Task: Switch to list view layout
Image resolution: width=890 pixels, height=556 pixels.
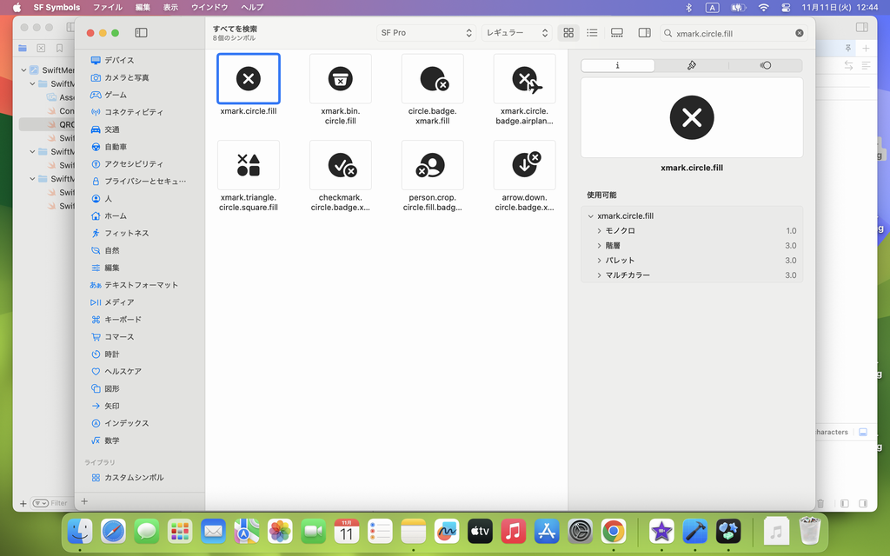Action: (592, 33)
